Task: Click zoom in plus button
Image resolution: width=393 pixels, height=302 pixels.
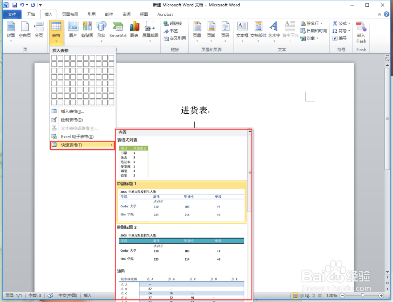Action: click(381, 295)
